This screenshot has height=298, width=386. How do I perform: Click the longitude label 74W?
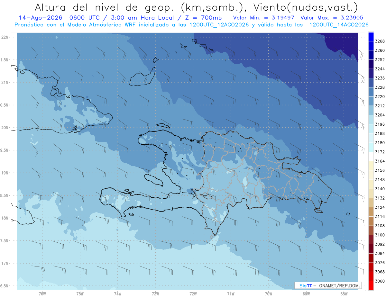coord(117,294)
